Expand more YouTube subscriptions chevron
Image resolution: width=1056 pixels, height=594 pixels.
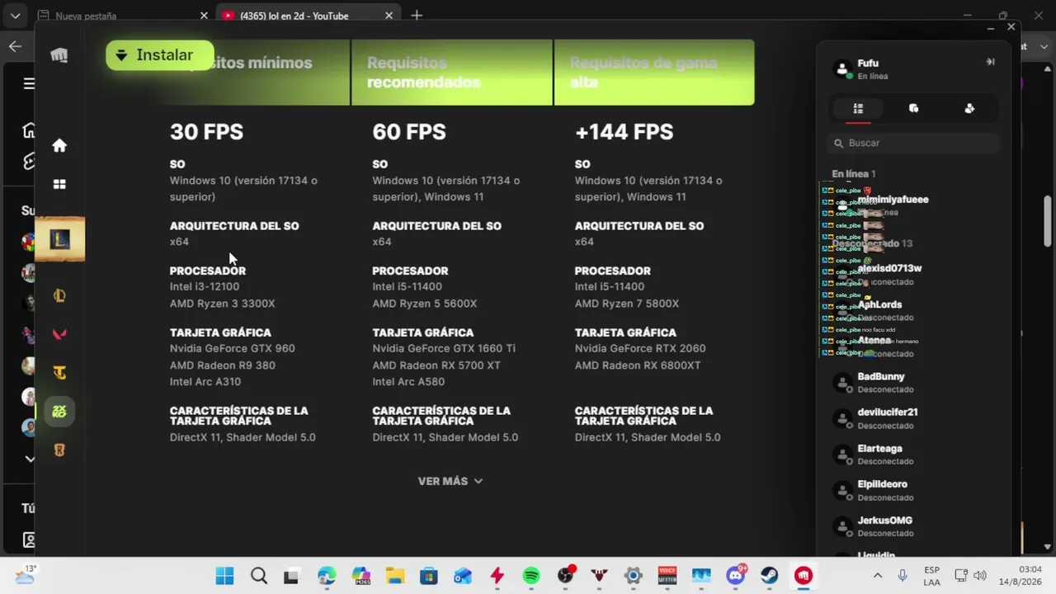[x=30, y=459]
